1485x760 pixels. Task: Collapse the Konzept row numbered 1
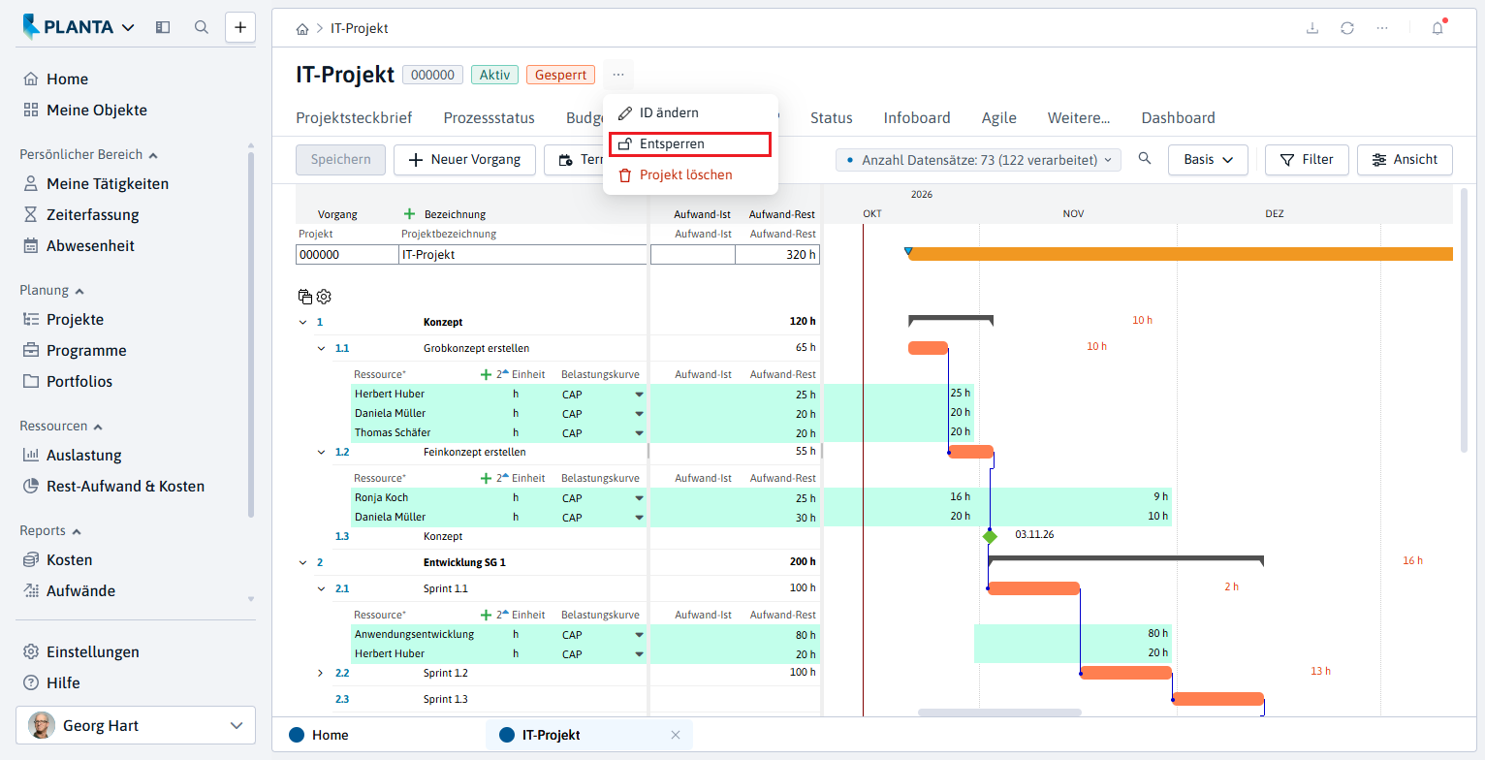coord(302,322)
